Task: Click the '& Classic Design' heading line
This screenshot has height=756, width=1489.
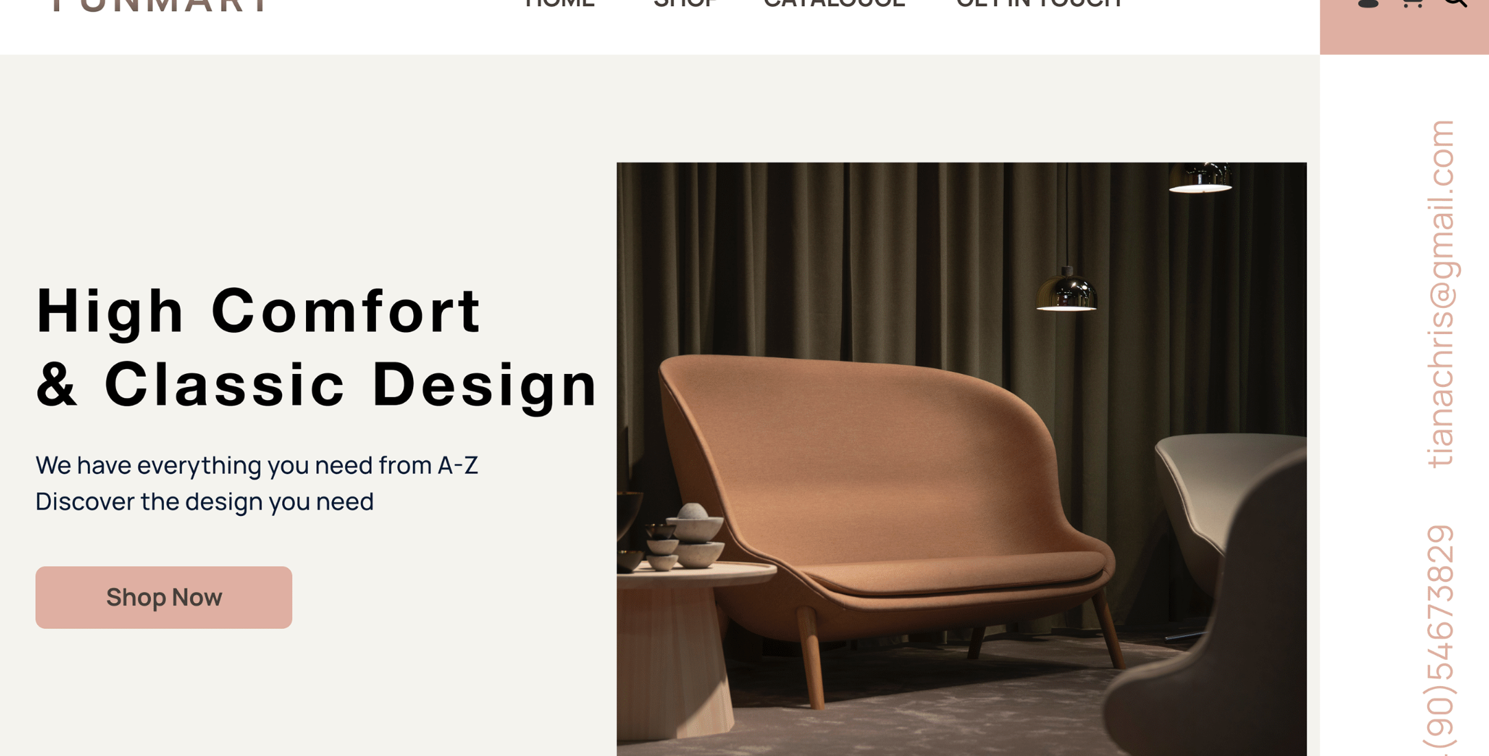Action: coord(317,384)
